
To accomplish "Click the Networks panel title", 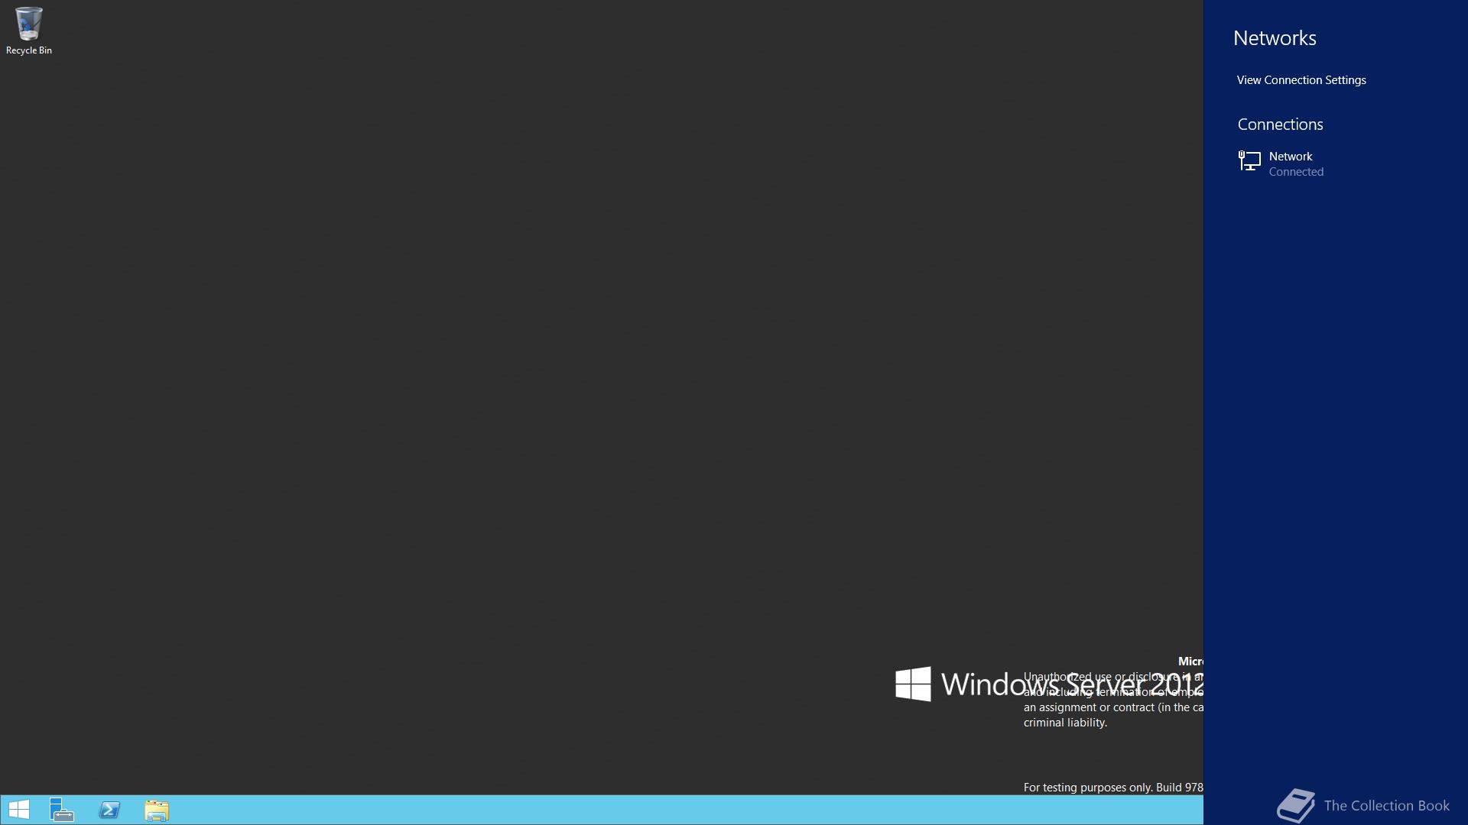I will point(1275,38).
